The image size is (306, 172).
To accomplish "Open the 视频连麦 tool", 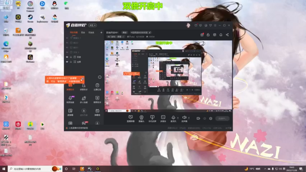I will point(70,99).
